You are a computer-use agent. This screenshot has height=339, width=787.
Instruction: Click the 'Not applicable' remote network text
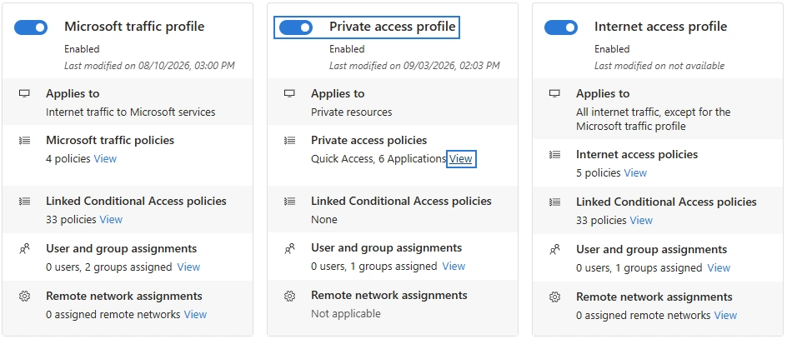click(x=346, y=314)
